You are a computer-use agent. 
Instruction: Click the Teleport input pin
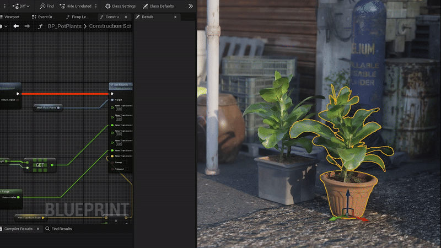click(112, 169)
